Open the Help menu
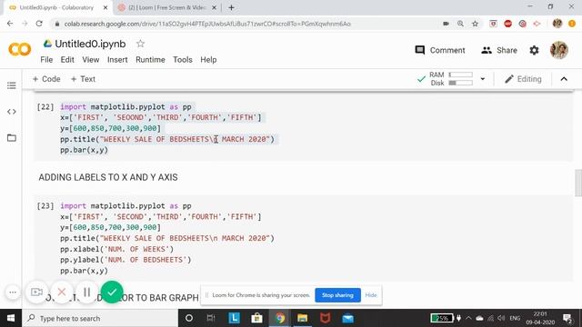Image resolution: width=582 pixels, height=327 pixels. [208, 60]
